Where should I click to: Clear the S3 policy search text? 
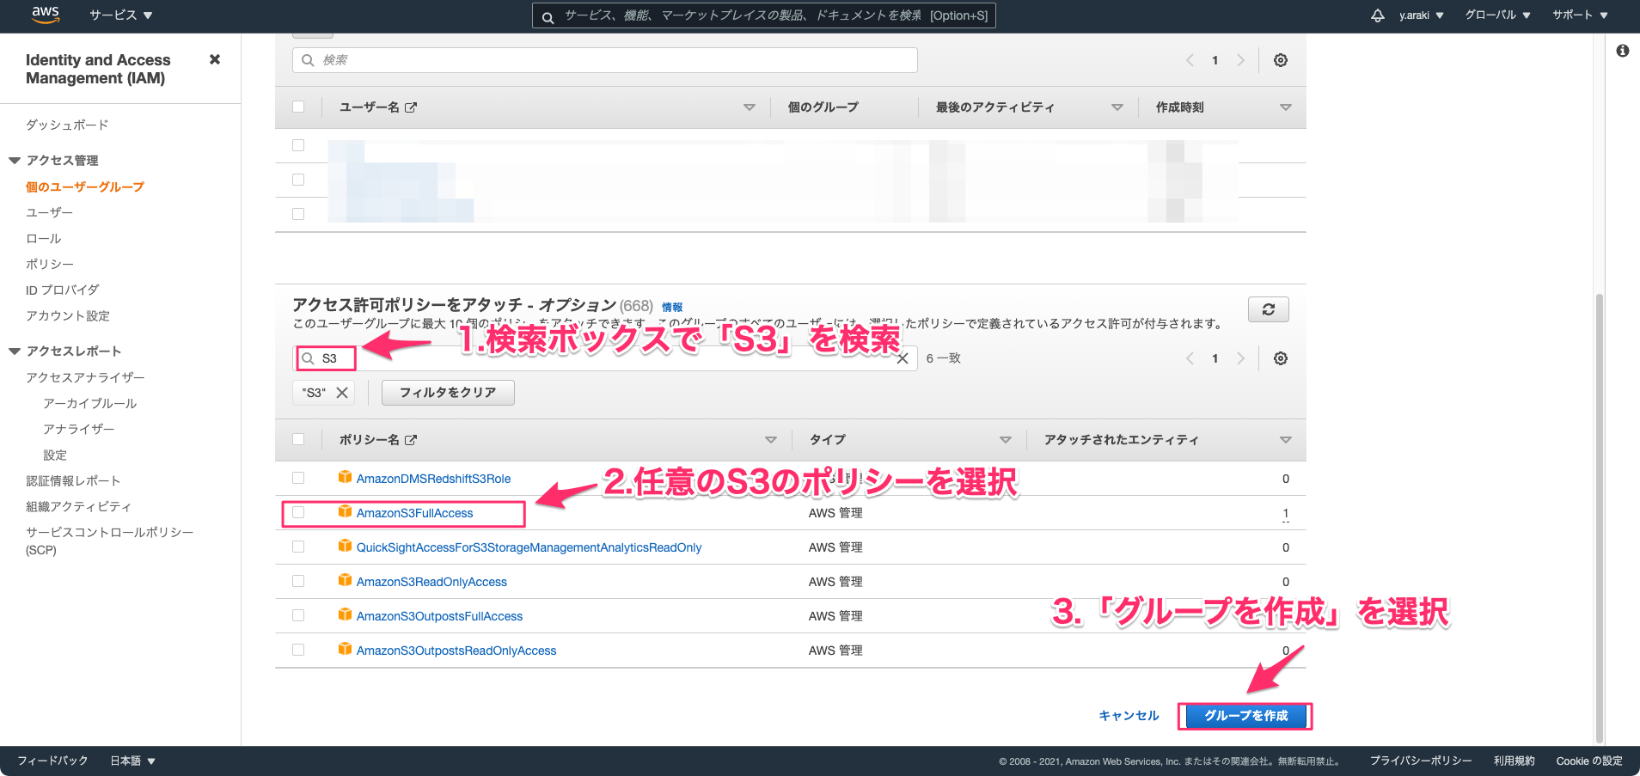pyautogui.click(x=903, y=358)
